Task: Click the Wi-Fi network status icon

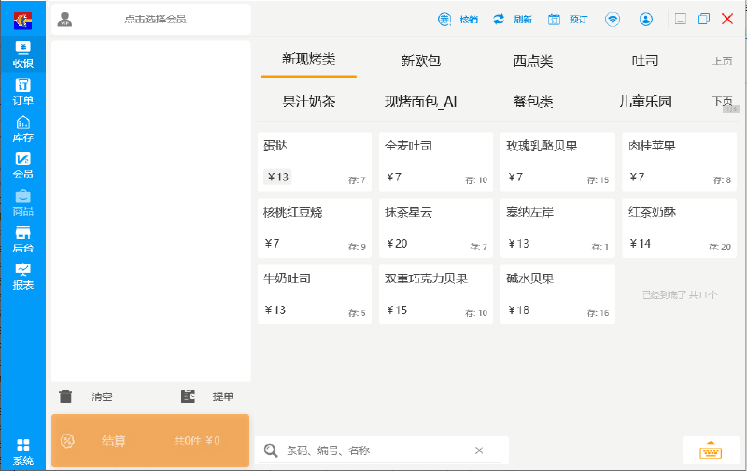Action: coord(613,20)
